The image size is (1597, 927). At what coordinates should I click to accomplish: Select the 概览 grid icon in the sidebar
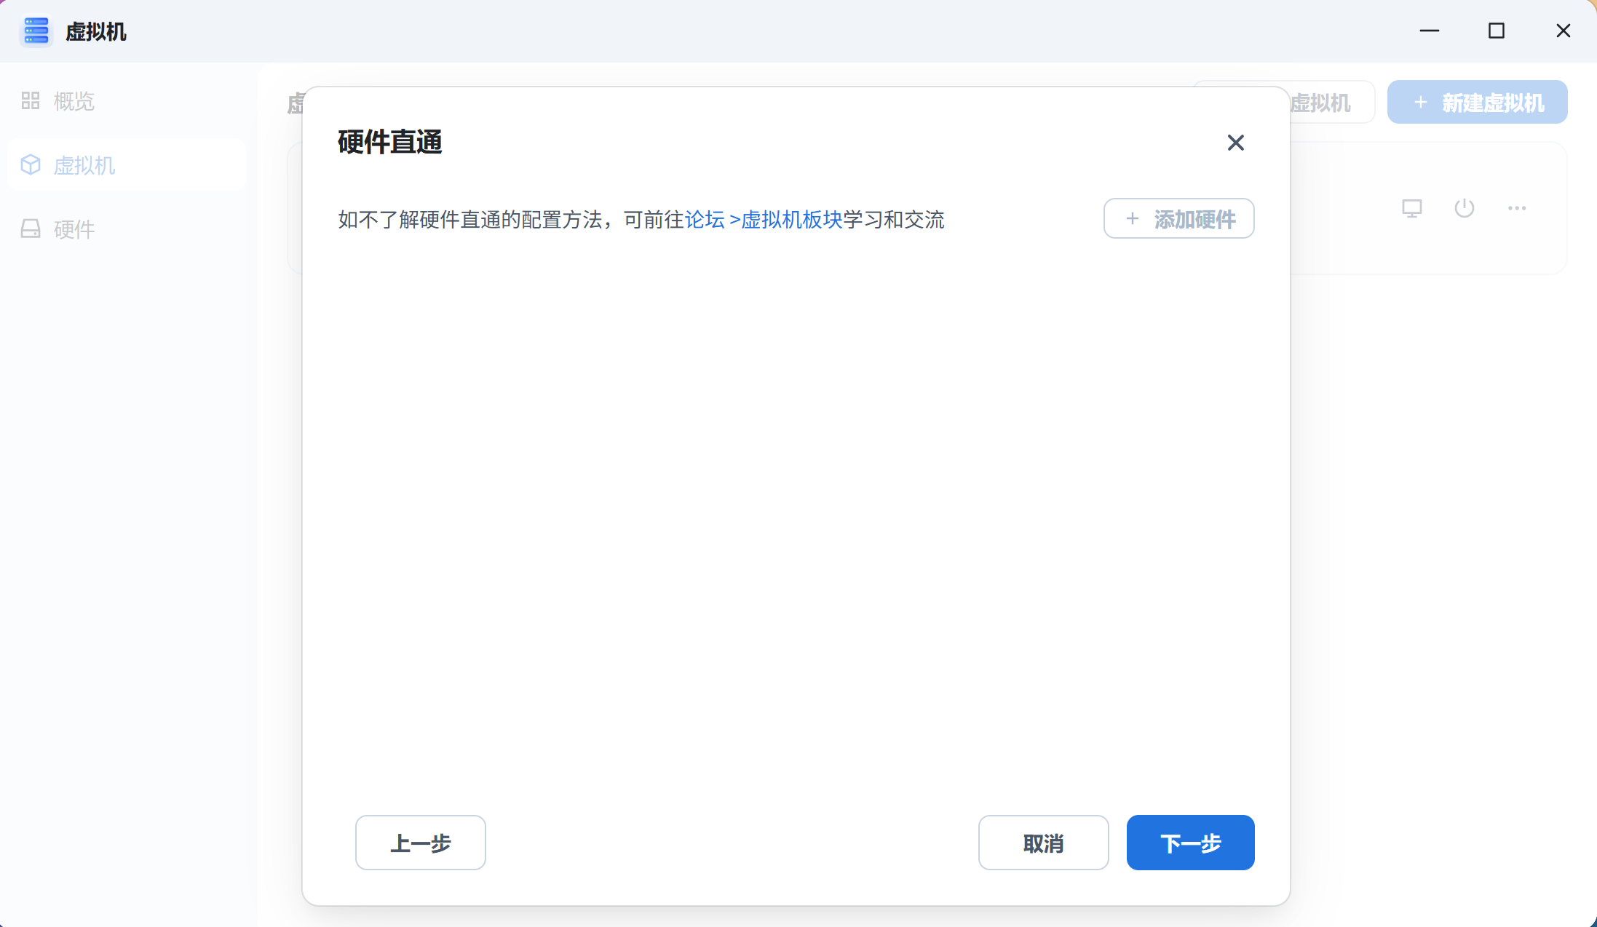(x=30, y=100)
